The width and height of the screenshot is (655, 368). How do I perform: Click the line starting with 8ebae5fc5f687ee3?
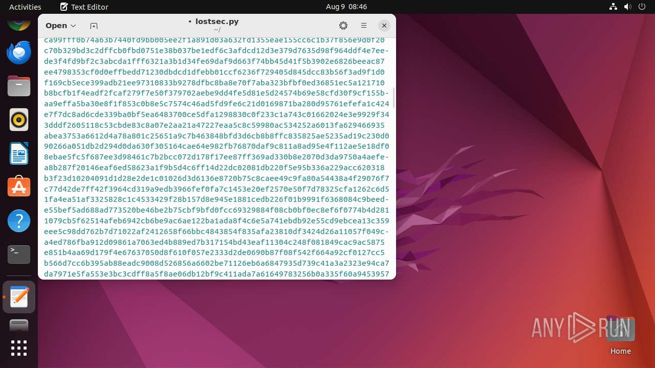click(x=216, y=157)
